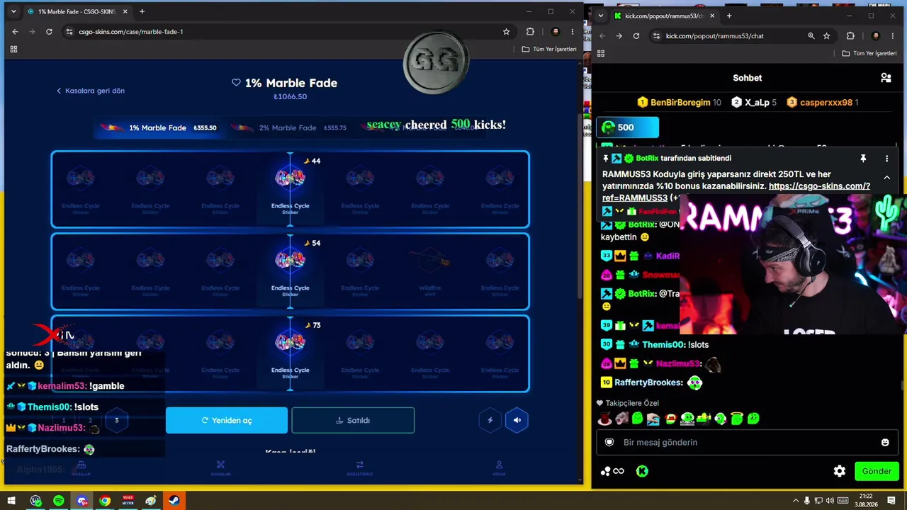Open leaderboard entry casperxxx98

coord(823,102)
